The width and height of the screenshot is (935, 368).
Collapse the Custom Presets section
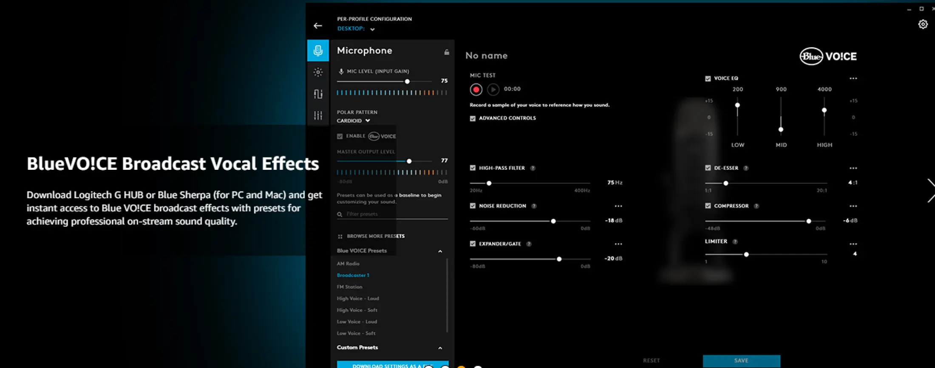click(x=440, y=348)
